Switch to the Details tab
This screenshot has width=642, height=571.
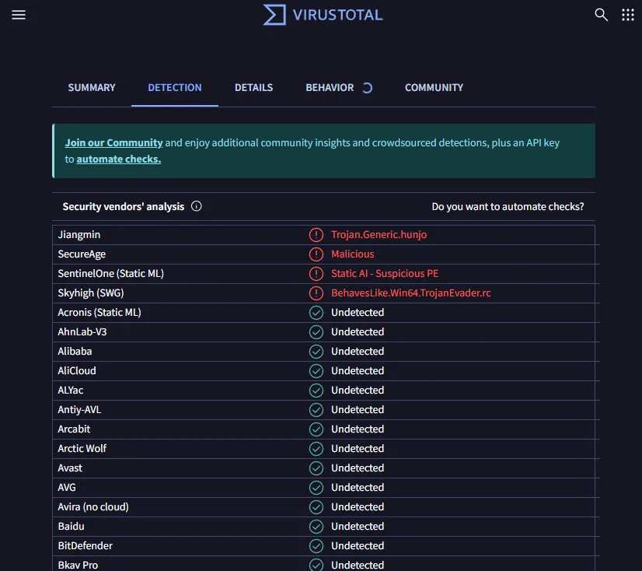coord(253,88)
